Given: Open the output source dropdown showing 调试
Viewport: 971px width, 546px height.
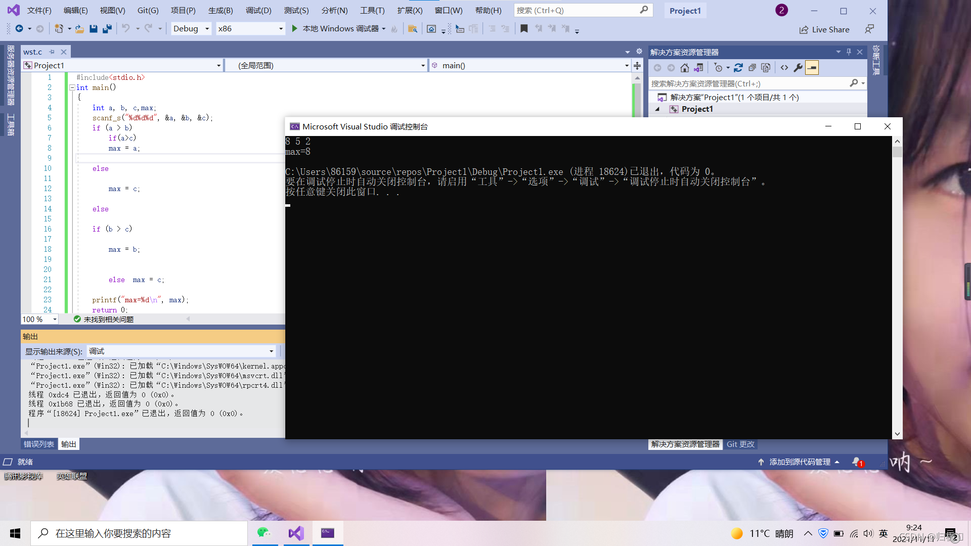Looking at the screenshot, I should coord(182,351).
